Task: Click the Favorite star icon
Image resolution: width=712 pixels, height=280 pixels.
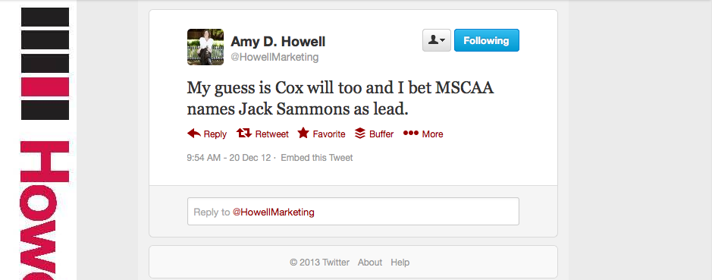Action: tap(303, 133)
